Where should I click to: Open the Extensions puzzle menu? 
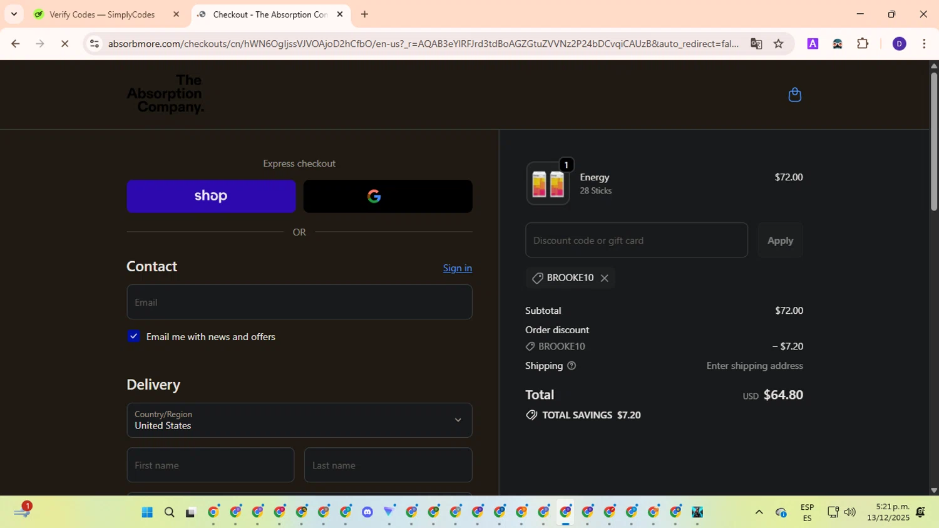(x=863, y=44)
